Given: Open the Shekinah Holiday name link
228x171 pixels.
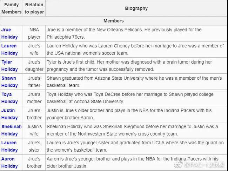Looking at the screenshot, I should click(11, 130).
